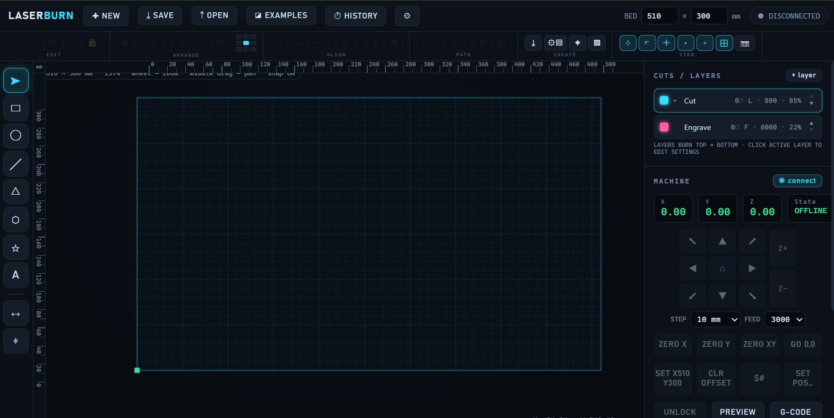
Task: Click the checkered pattern icon in Create
Action: pyautogui.click(x=597, y=43)
